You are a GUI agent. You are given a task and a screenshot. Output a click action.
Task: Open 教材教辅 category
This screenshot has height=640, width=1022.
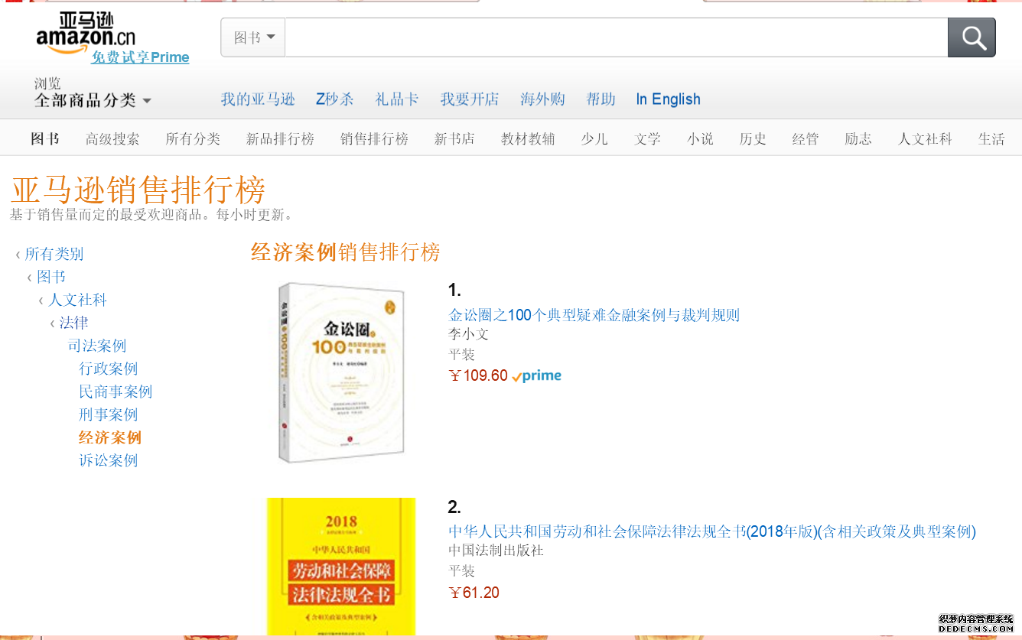[x=528, y=138]
